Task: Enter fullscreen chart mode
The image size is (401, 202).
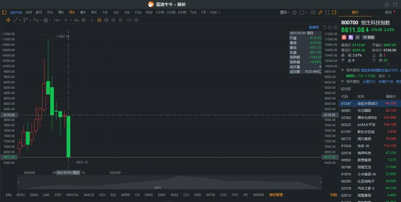Action: coord(327,12)
